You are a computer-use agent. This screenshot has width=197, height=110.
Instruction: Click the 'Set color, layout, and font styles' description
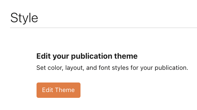click(x=112, y=68)
